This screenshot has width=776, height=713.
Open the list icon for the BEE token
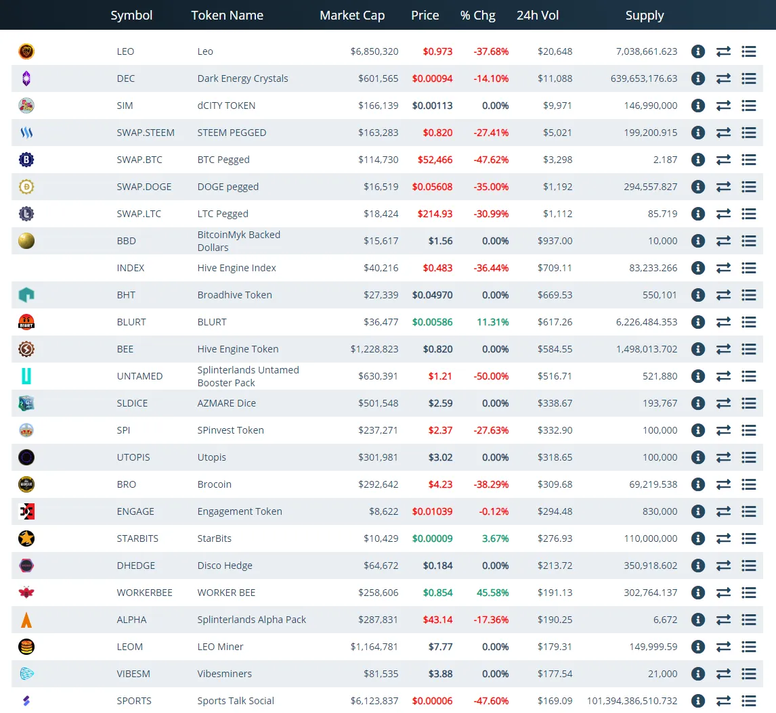(x=749, y=349)
